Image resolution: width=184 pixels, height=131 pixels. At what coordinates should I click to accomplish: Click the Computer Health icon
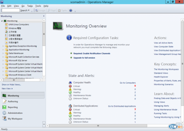70,83
